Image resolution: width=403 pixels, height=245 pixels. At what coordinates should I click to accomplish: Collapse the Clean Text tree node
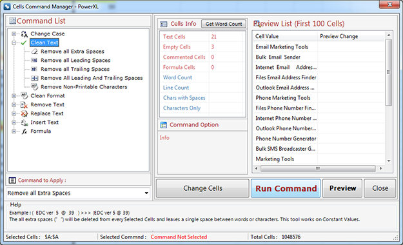coord(14,43)
